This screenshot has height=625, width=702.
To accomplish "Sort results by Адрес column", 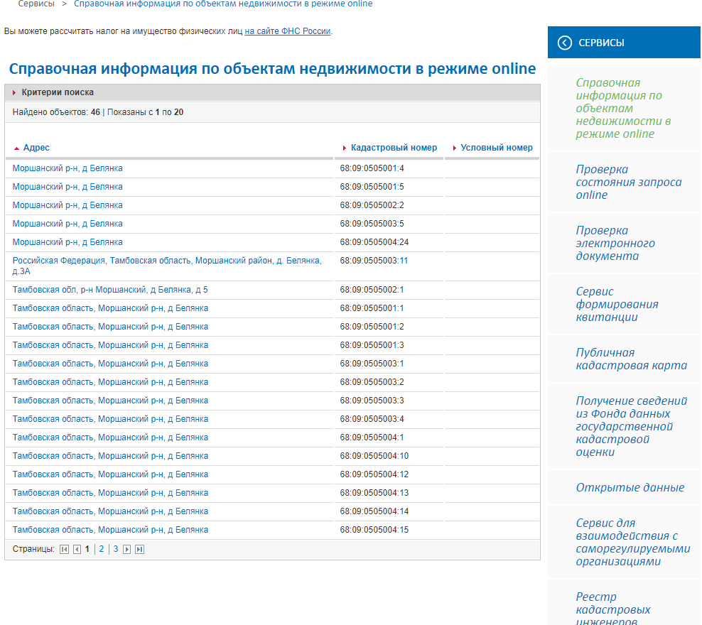I will click(x=36, y=148).
